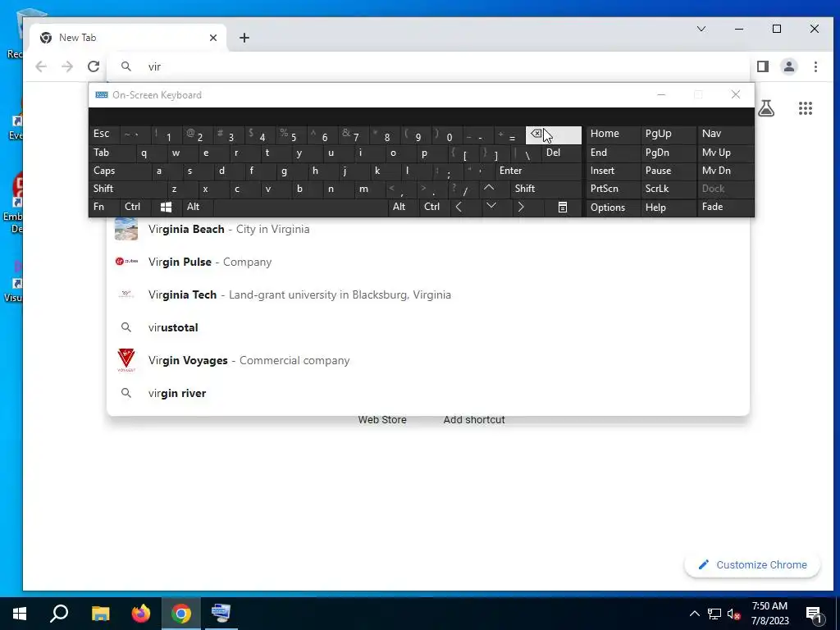
Task: Toggle the left Shift key
Action: click(x=129, y=189)
